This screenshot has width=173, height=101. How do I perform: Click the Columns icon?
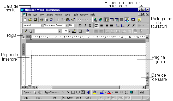coord(122,20)
